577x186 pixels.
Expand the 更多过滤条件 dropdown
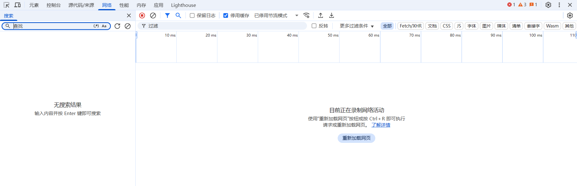tap(357, 26)
